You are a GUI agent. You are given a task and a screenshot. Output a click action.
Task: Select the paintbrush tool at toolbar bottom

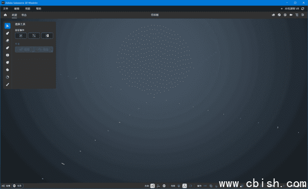[x=8, y=84]
